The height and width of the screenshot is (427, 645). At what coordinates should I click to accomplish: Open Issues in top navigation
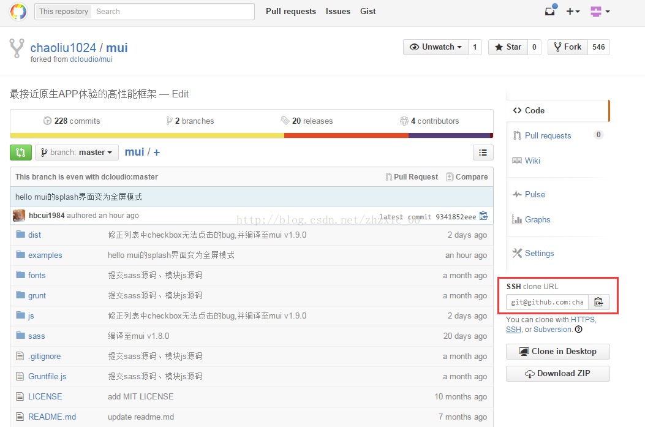pos(338,12)
